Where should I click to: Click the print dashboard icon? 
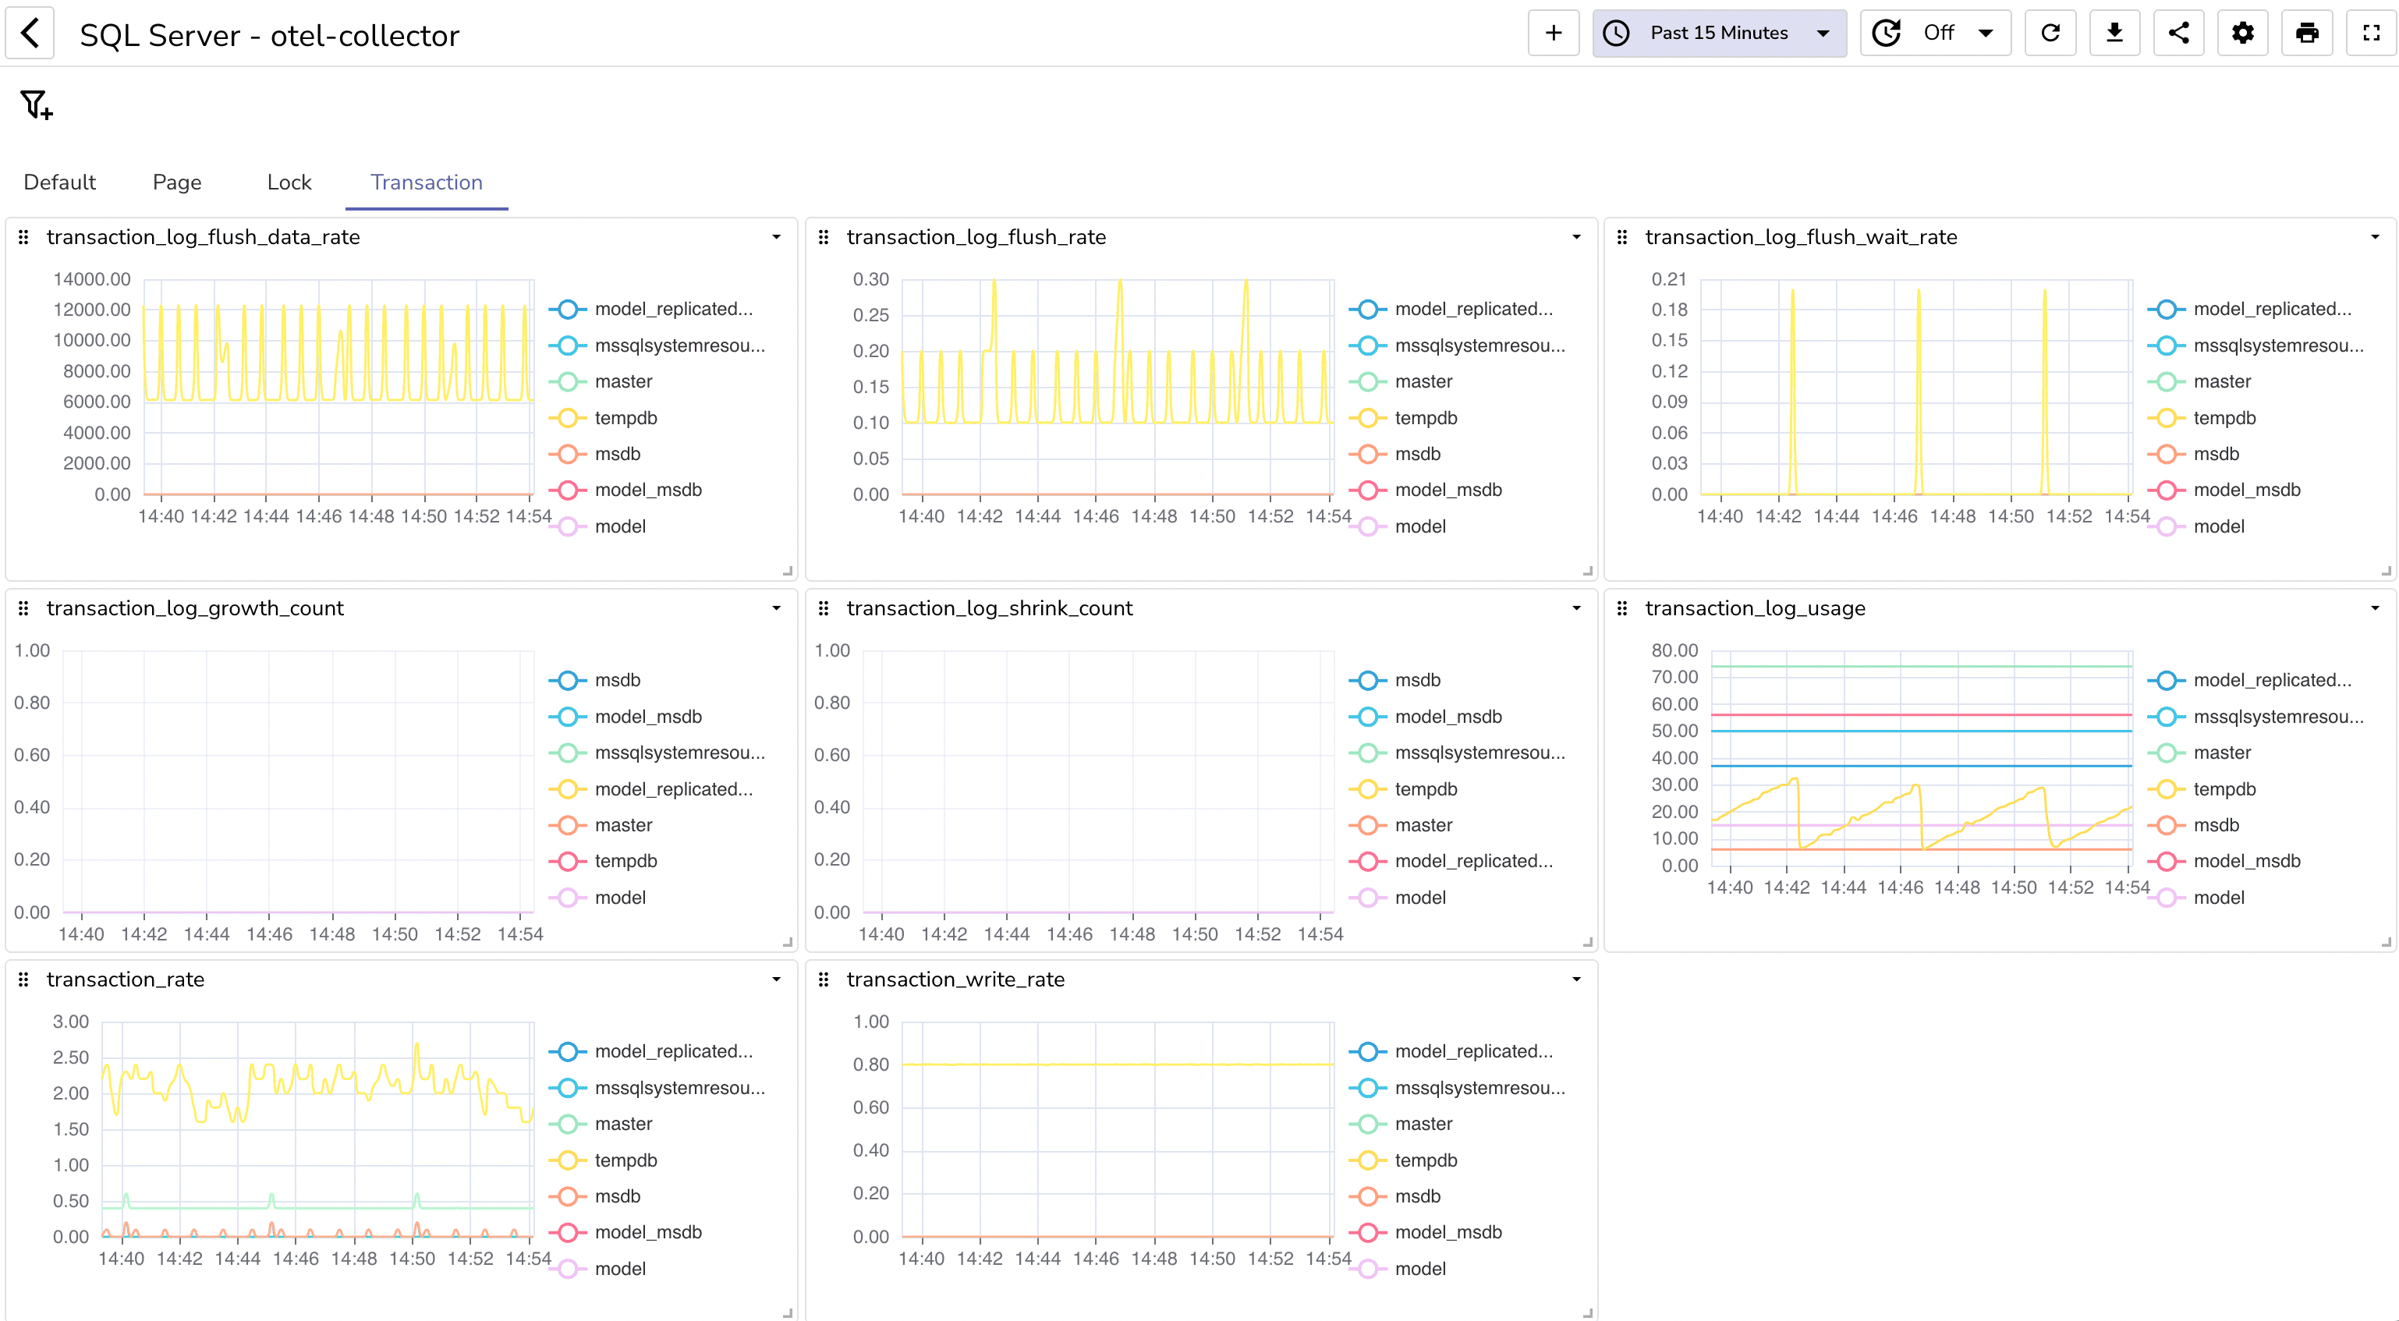(x=2307, y=34)
